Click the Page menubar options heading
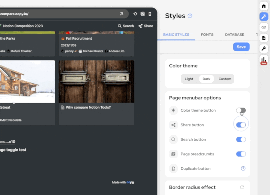 [x=195, y=98]
